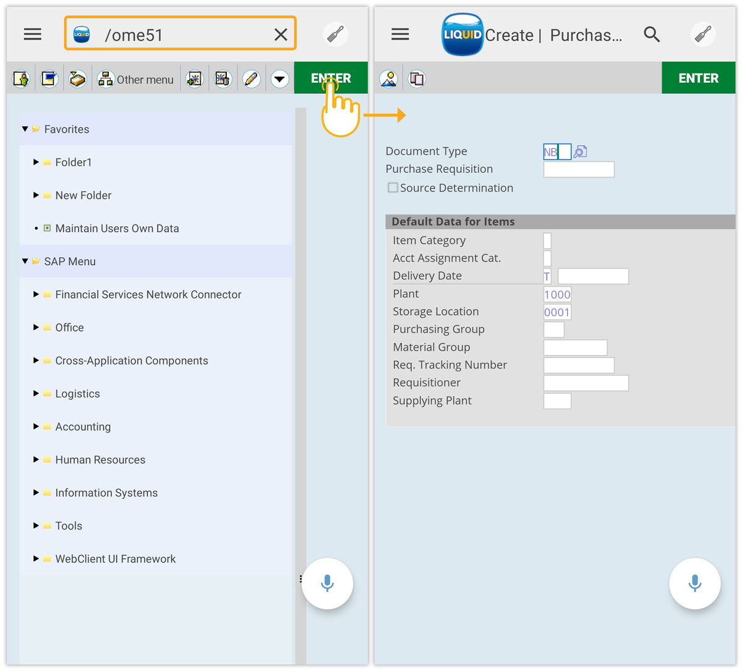
Task: Click the Purchasing Group input field
Action: pyautogui.click(x=554, y=329)
